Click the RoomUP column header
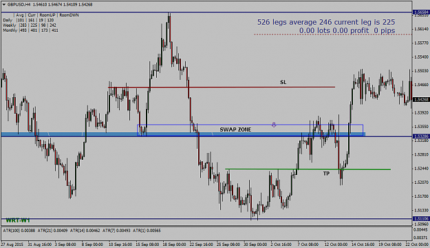The width and height of the screenshot is (430, 248). pos(47,15)
